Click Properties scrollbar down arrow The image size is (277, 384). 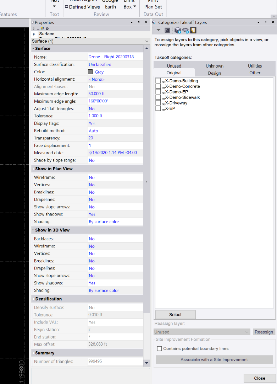pyautogui.click(x=146, y=363)
